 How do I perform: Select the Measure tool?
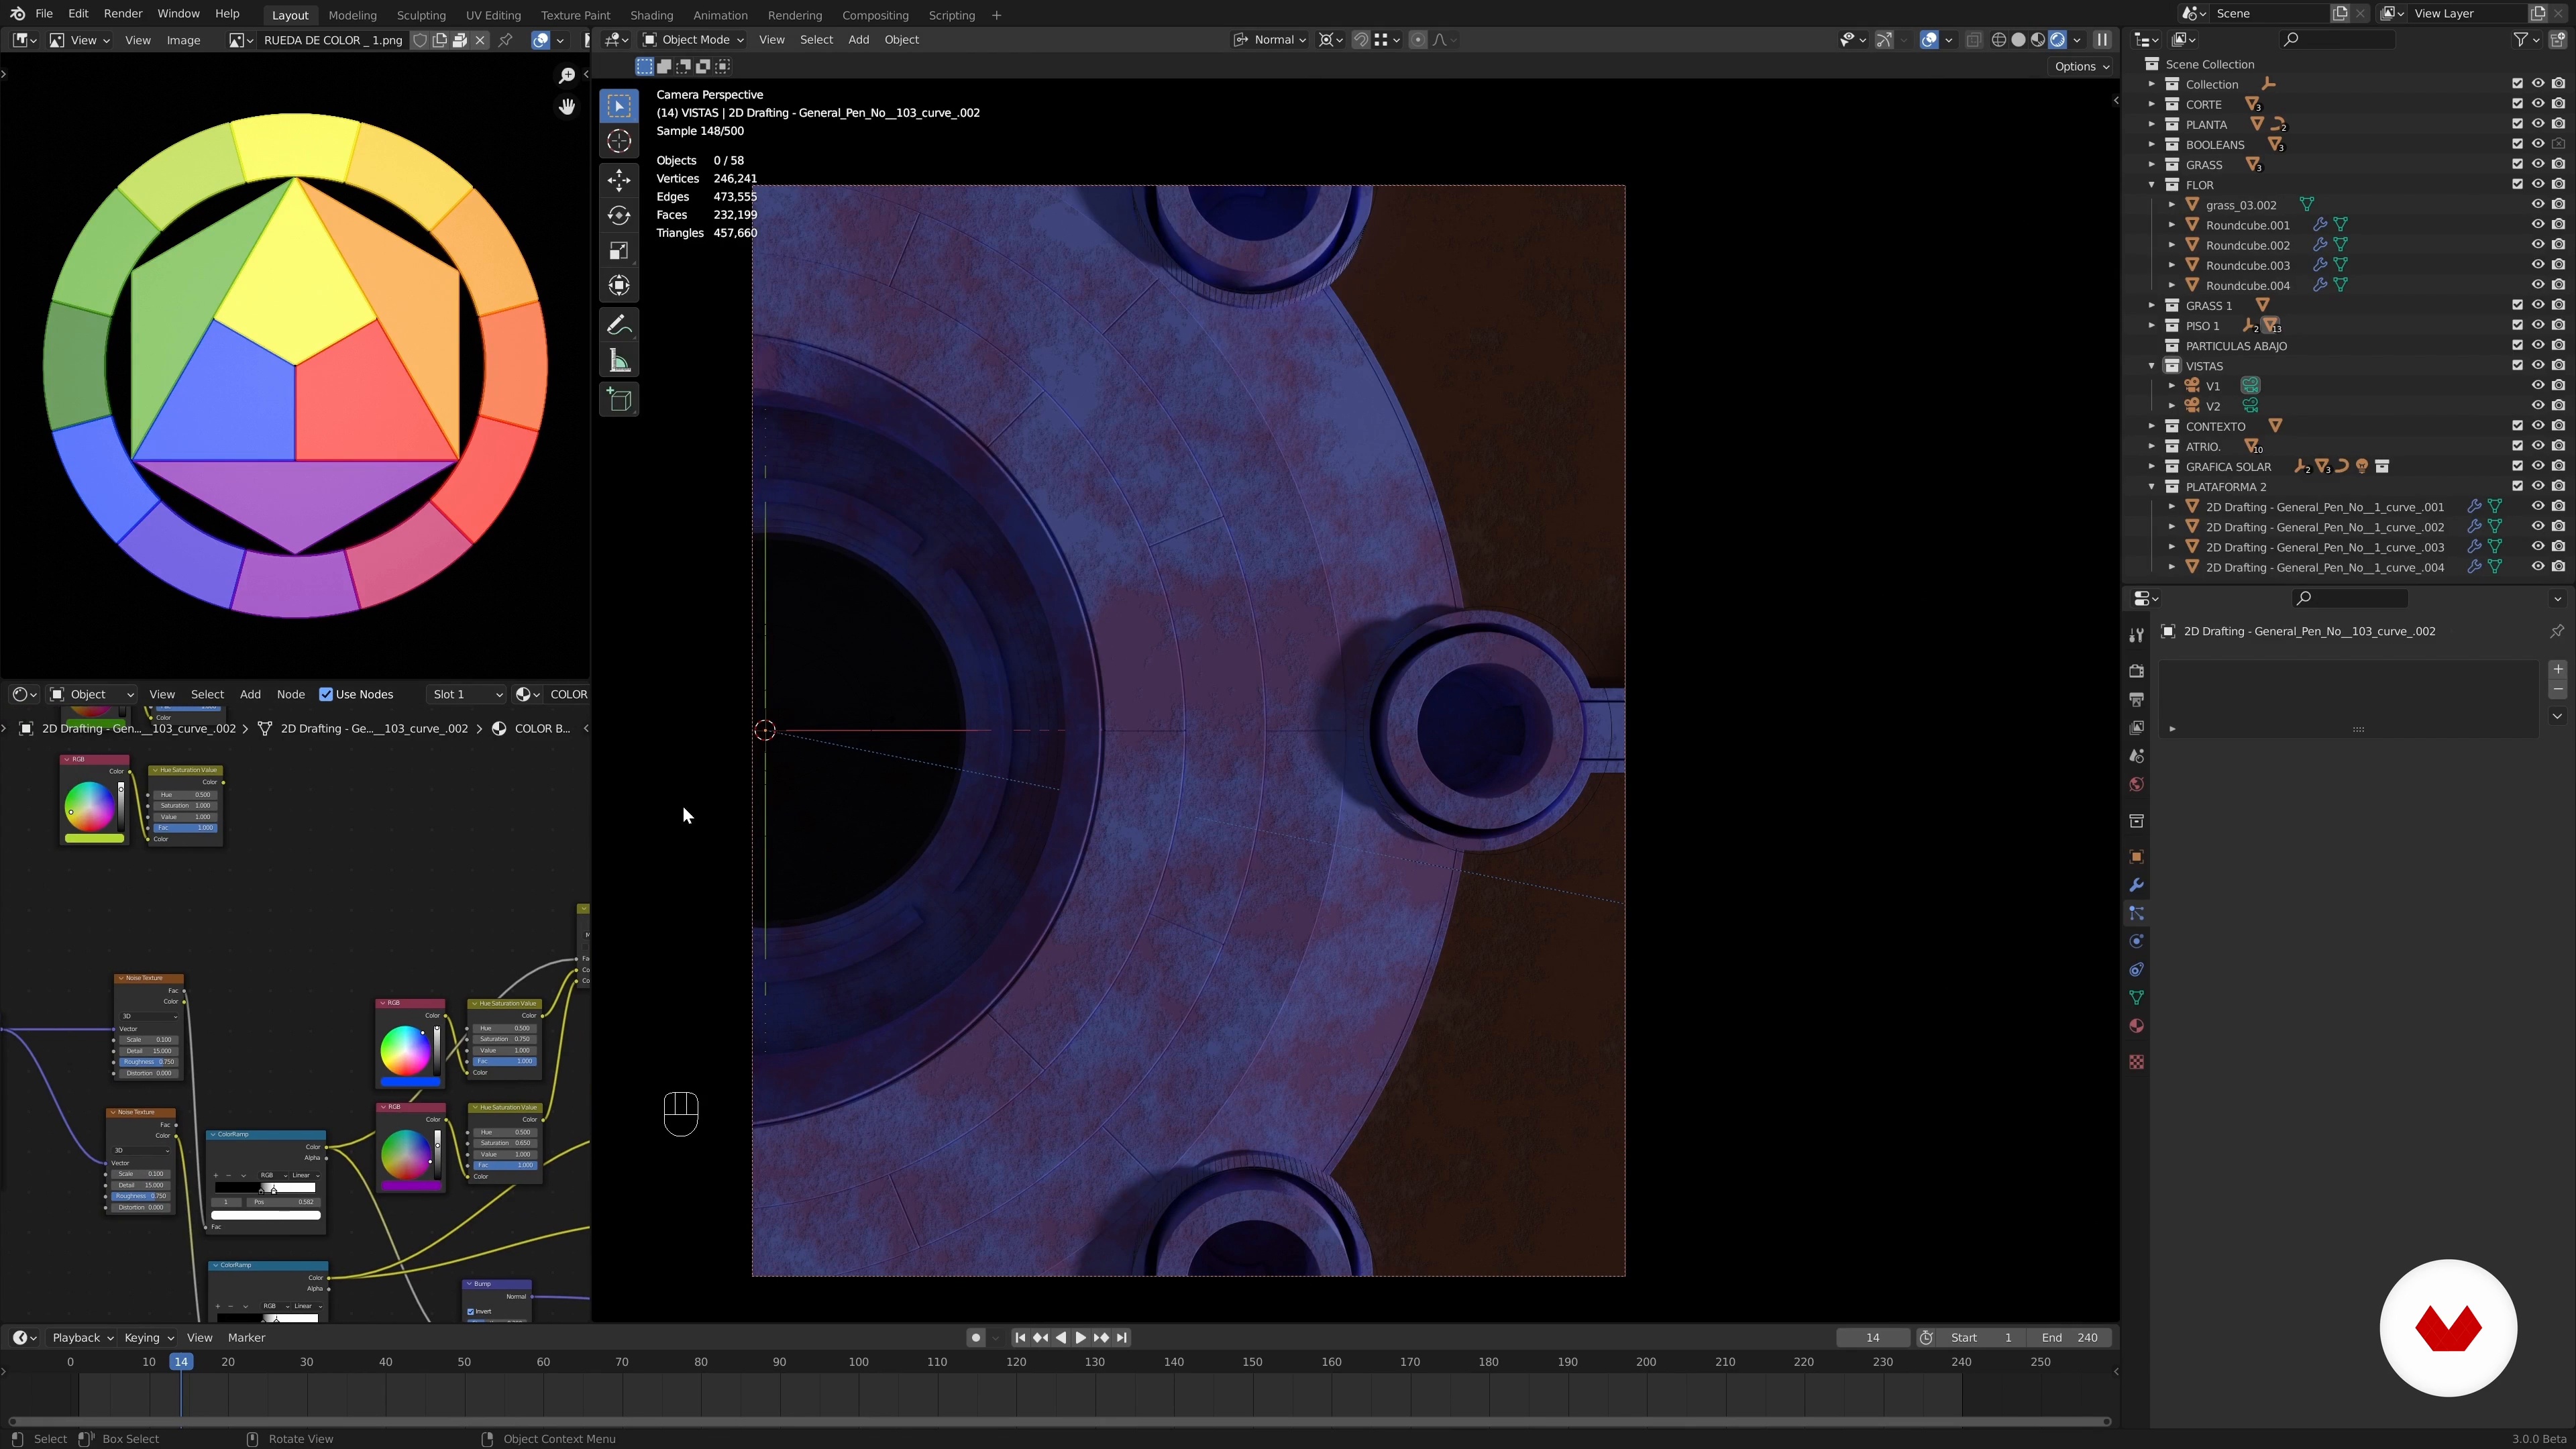coord(619,361)
